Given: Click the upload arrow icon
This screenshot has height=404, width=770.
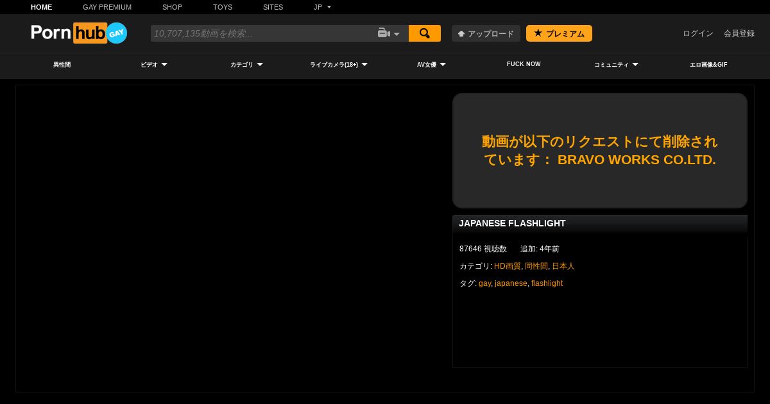Looking at the screenshot, I should click(461, 33).
